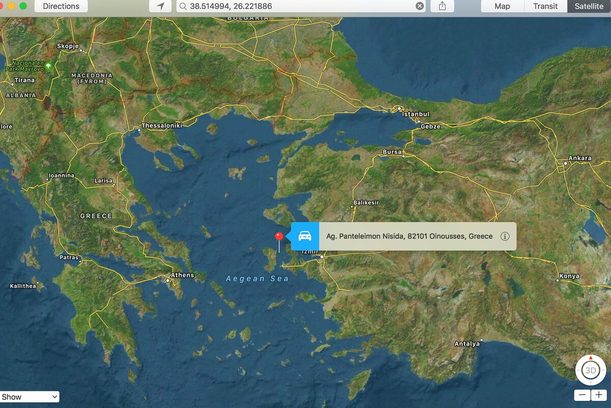Toggle the 3D view button
The width and height of the screenshot is (611, 408).
(x=591, y=371)
